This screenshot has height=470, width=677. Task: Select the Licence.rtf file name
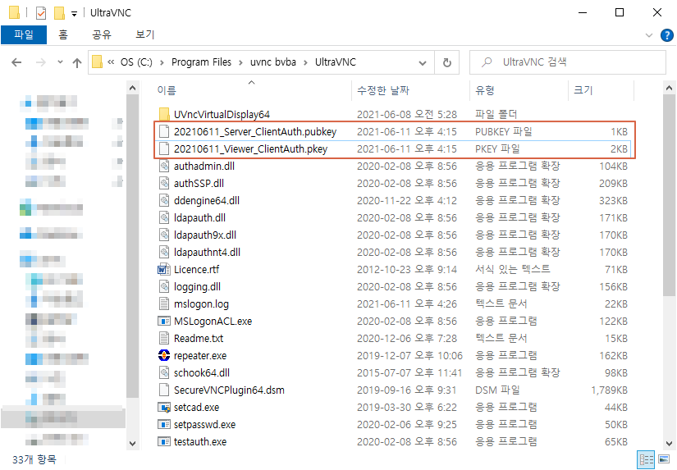coord(196,269)
